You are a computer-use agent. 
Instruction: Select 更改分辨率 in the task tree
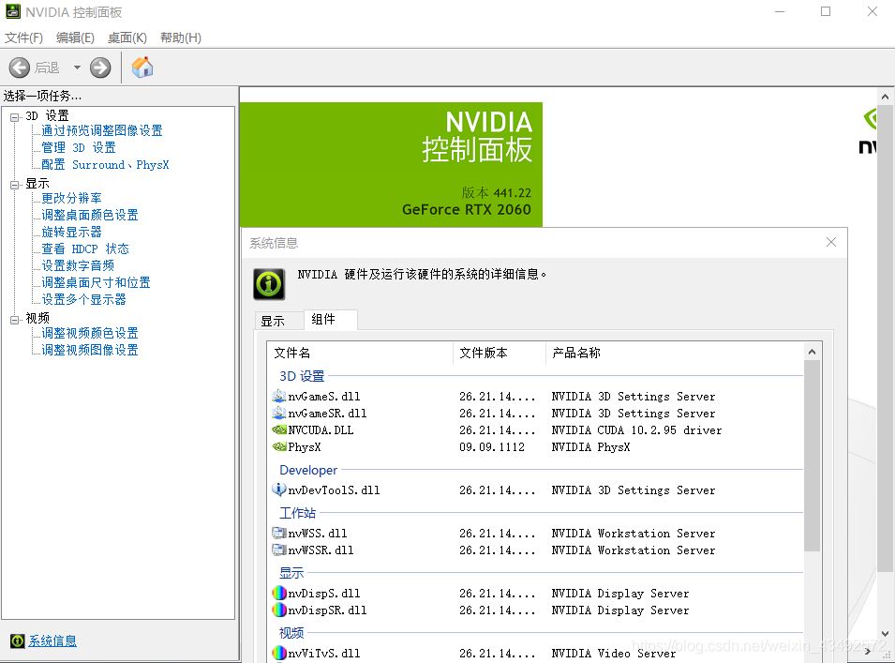[x=72, y=199]
